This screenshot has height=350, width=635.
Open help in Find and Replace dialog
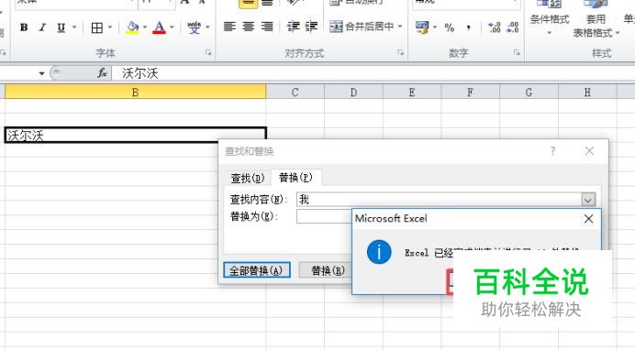[x=553, y=151]
